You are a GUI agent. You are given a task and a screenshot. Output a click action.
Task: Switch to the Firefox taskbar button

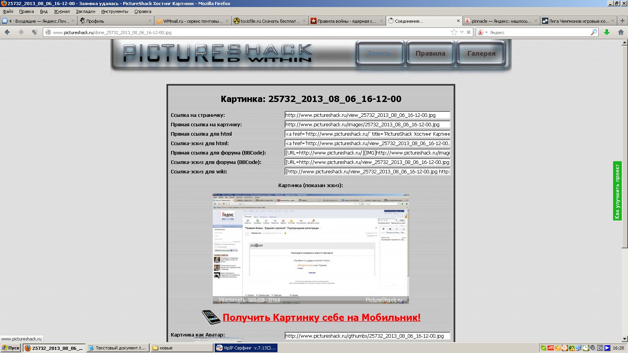(54, 348)
